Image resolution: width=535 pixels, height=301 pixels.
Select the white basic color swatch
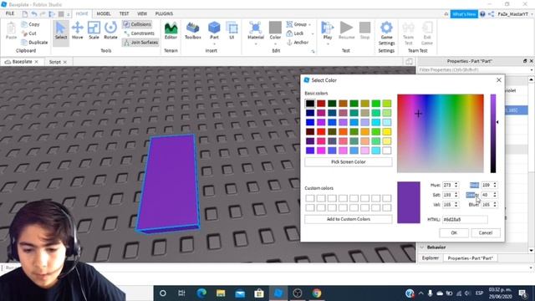click(x=386, y=150)
